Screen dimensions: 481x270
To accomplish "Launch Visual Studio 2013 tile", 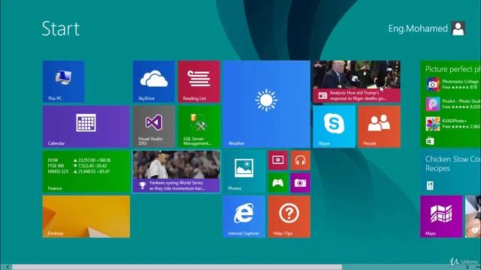I will pyautogui.click(x=153, y=127).
